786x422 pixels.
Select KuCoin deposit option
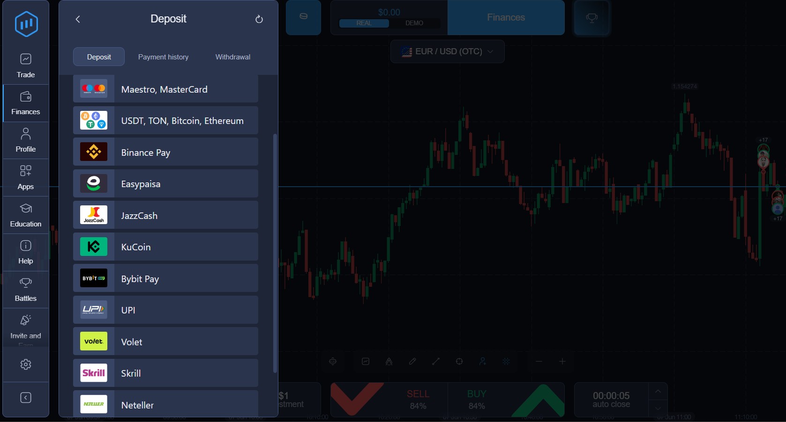pos(165,247)
